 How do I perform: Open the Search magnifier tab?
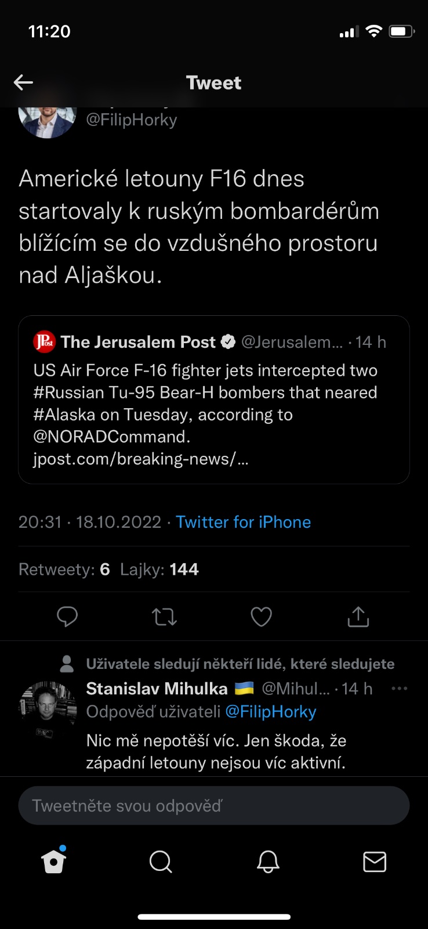click(x=161, y=862)
